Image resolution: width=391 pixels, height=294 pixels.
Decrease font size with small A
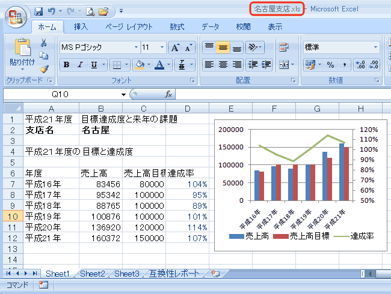pyautogui.click(x=188, y=47)
